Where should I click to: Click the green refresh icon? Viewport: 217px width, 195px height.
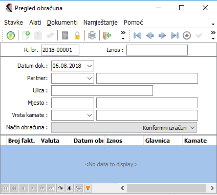(11, 35)
